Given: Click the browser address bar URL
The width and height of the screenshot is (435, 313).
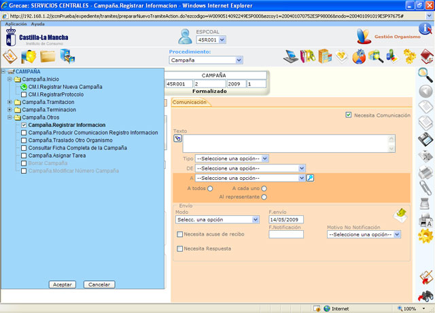Looking at the screenshot, I should point(207,16).
